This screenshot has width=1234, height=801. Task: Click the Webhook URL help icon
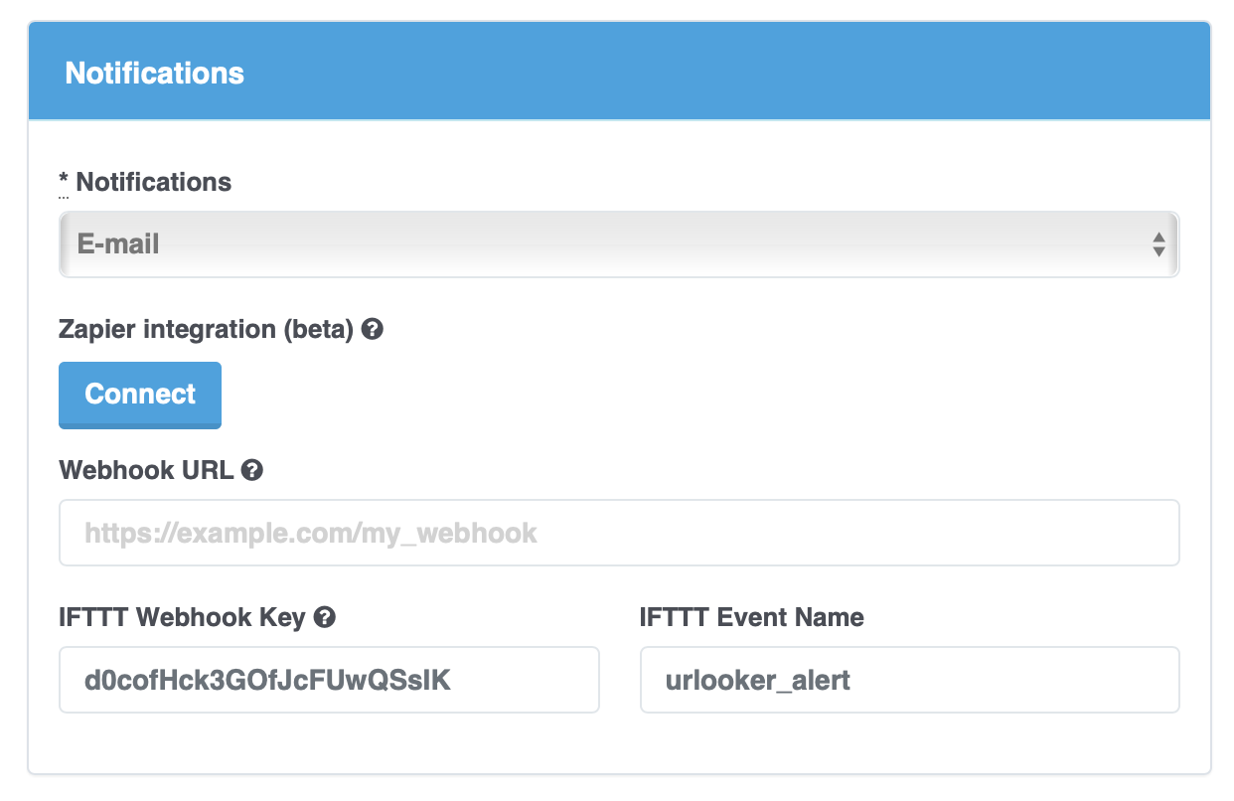252,470
